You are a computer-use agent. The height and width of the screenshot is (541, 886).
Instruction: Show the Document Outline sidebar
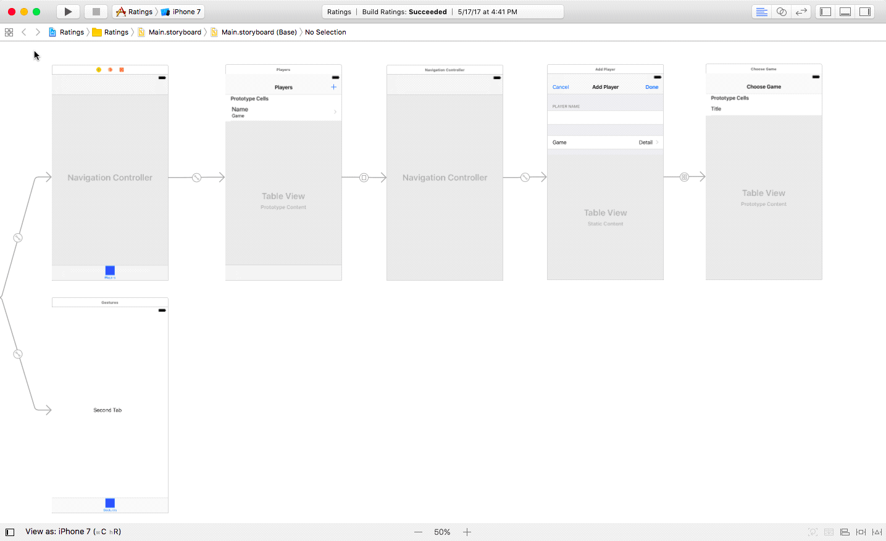(x=10, y=532)
